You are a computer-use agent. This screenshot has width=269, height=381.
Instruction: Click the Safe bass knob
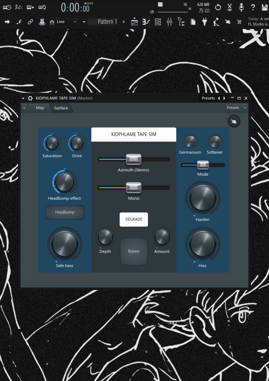tap(64, 244)
